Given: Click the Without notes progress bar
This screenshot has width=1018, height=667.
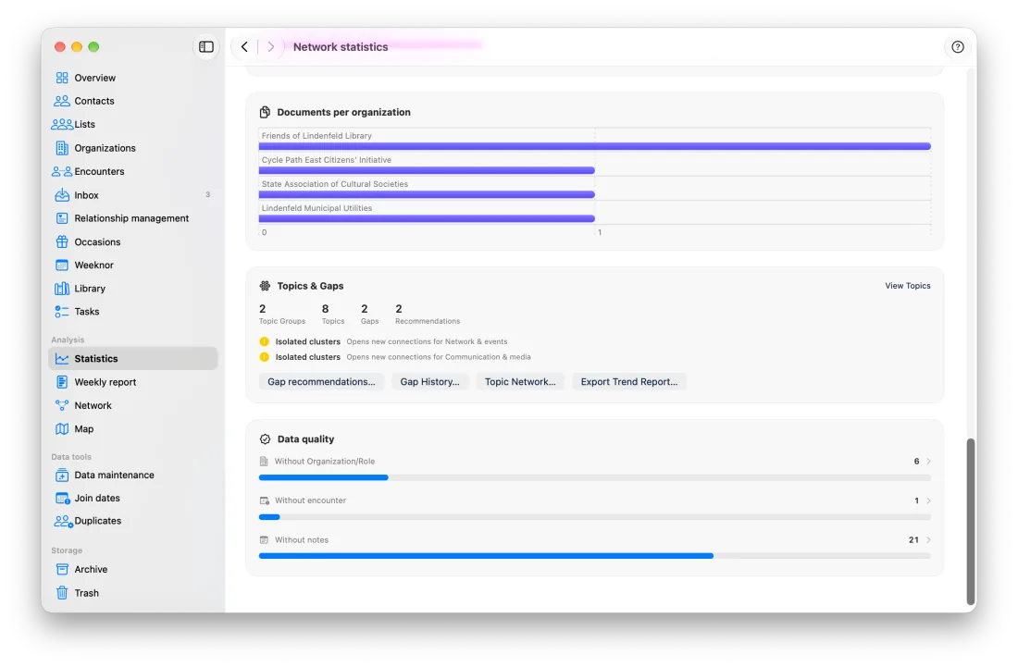Looking at the screenshot, I should tap(595, 556).
